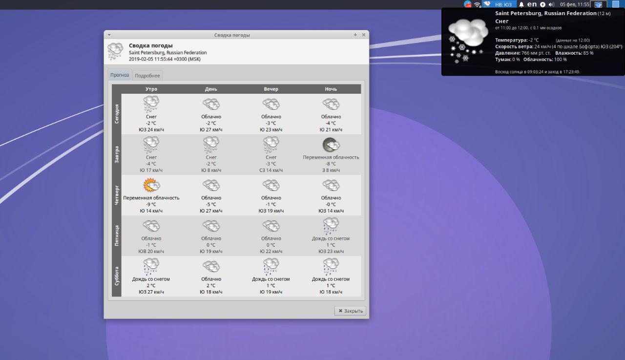Click the weather plugin in the top panel
Image resolution: width=625 pixels, height=360 pixels.
[499, 4]
